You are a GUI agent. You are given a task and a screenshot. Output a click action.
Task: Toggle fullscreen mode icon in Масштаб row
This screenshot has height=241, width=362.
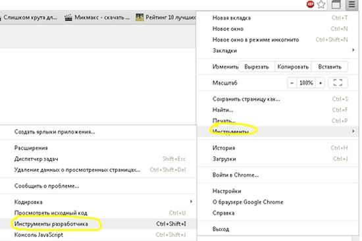coord(338,82)
